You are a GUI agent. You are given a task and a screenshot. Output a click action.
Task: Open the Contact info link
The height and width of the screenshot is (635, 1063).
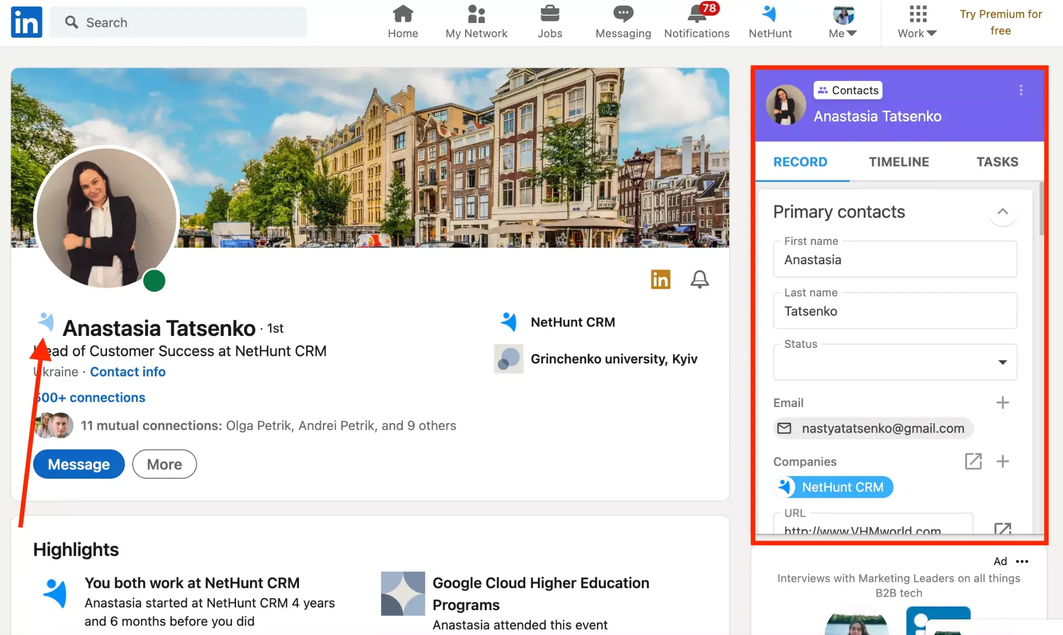128,372
